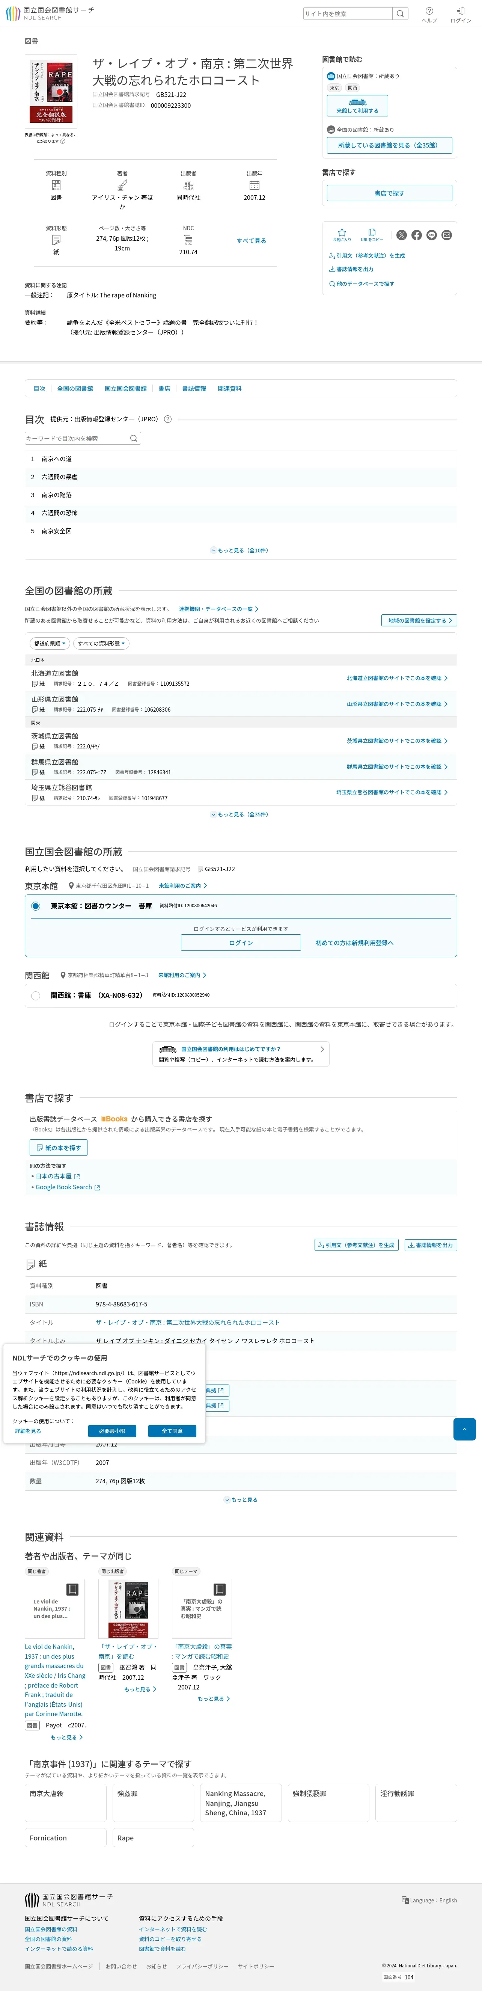Click the scroll-to-top arrow button
The image size is (482, 1991).
pyautogui.click(x=464, y=1429)
